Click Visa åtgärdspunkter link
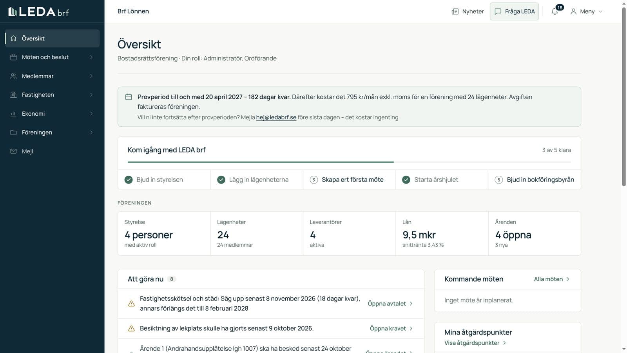This screenshot has height=353, width=627. tap(475, 343)
